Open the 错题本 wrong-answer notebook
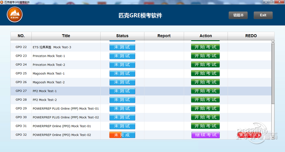Viewport: 285px width, 152px height. click(238, 15)
